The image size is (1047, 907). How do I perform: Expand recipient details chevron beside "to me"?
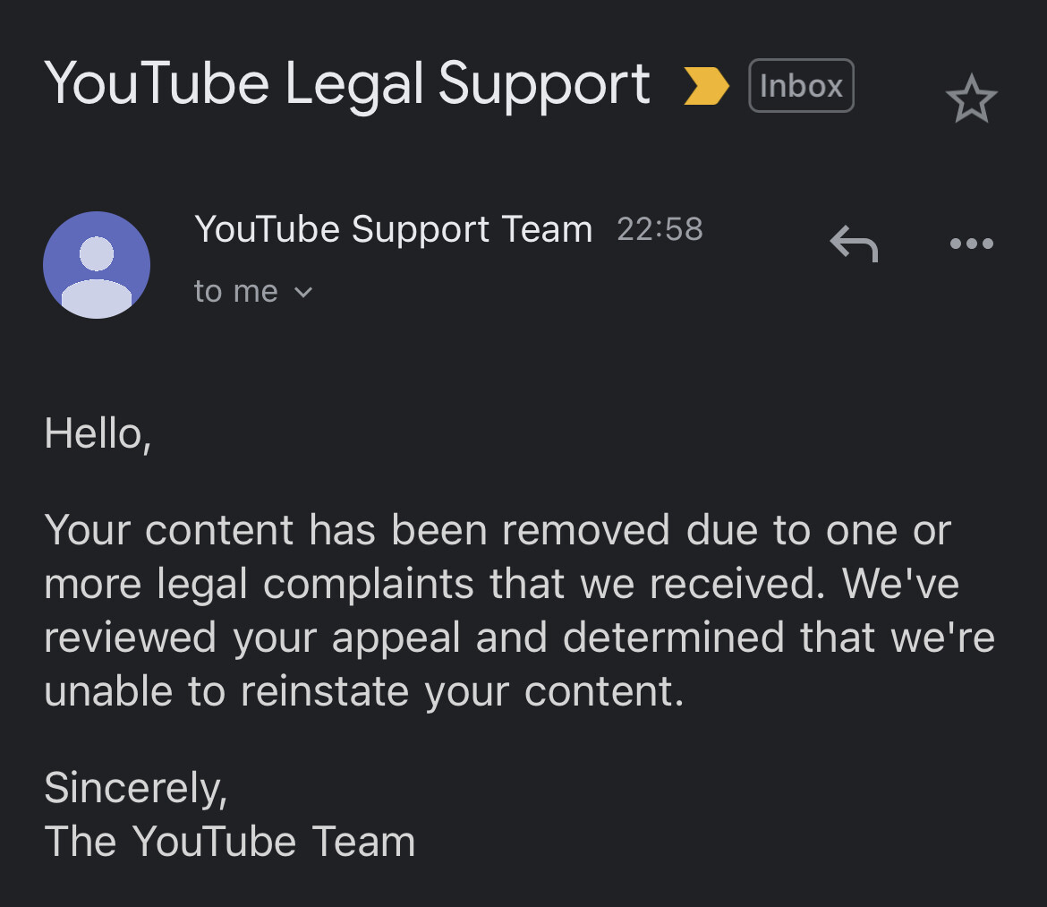coord(303,292)
